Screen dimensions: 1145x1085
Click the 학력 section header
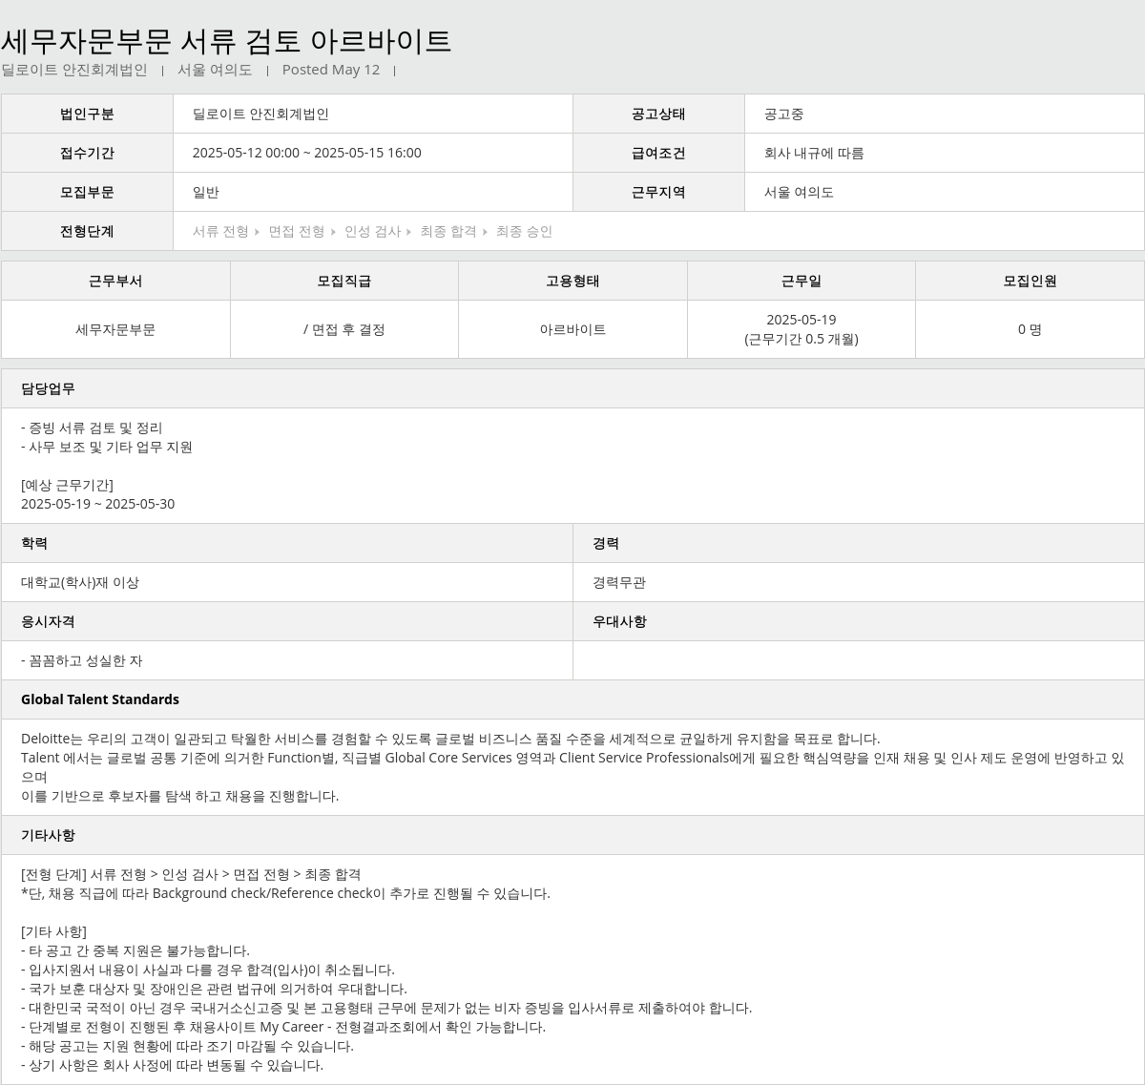pyautogui.click(x=287, y=543)
